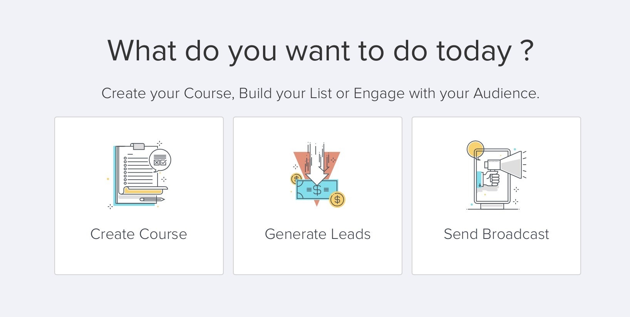Viewport: 630px width, 317px height.
Task: Click the funnel and cash Generate Leads illustration
Action: [x=318, y=175]
